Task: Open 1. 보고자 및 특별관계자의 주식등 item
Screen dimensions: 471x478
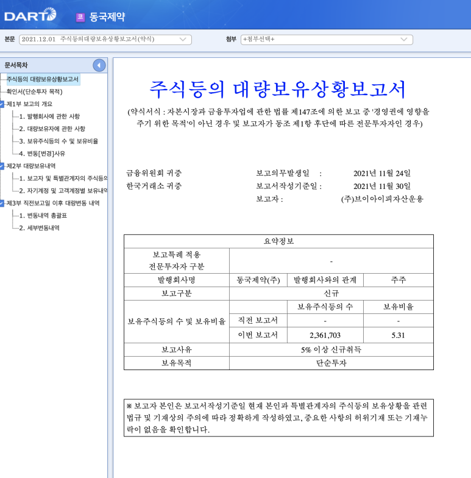Action: [x=63, y=178]
